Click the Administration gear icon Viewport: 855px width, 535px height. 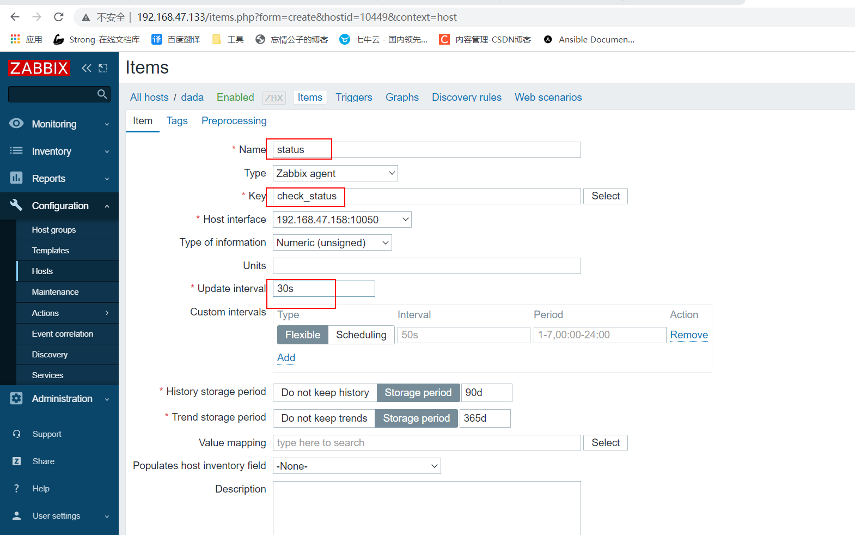click(16, 398)
